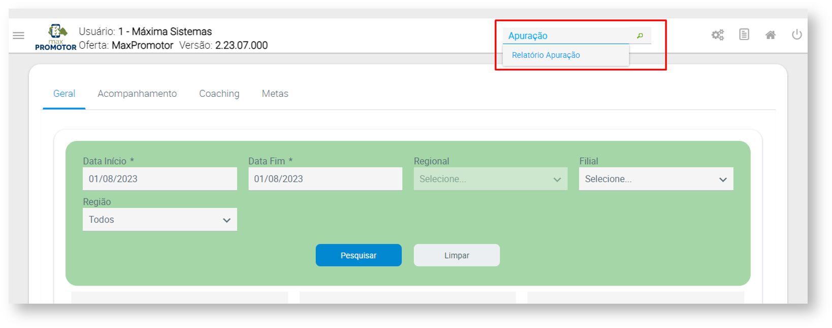Expand the Filial dropdown

tap(655, 179)
